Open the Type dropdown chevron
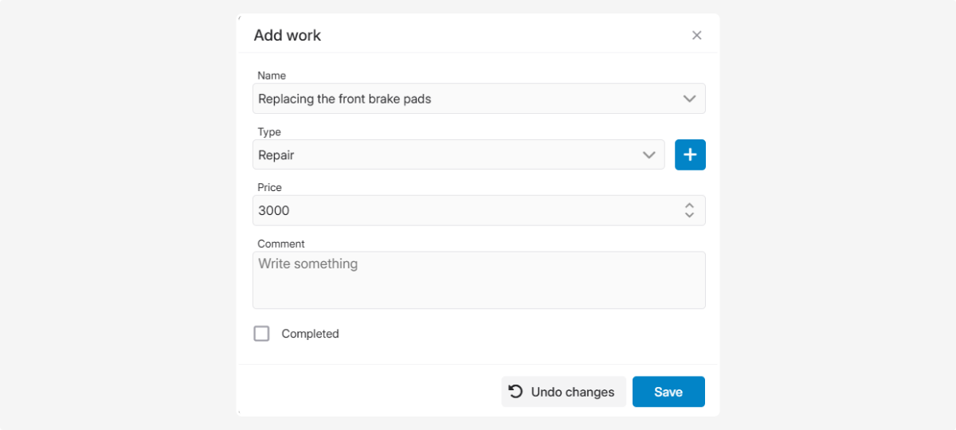The image size is (956, 430). tap(648, 155)
